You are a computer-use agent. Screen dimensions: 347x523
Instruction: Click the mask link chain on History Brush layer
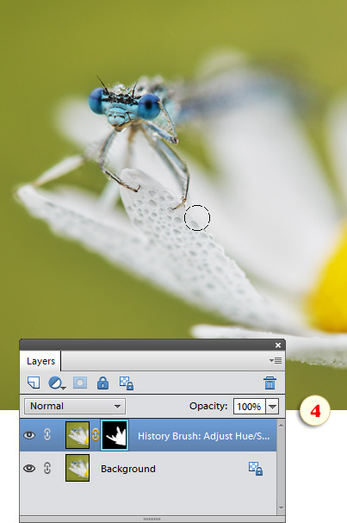click(x=96, y=435)
